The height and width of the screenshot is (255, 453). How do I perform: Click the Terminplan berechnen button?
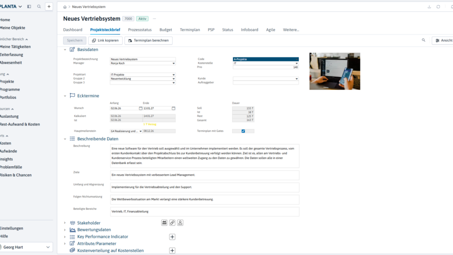click(149, 40)
